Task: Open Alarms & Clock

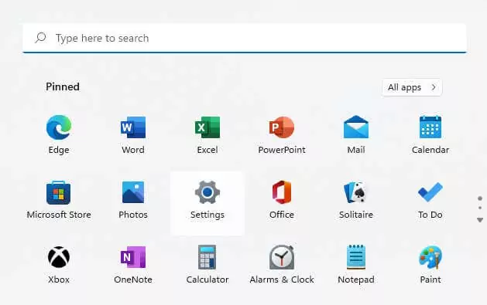Action: point(282,265)
